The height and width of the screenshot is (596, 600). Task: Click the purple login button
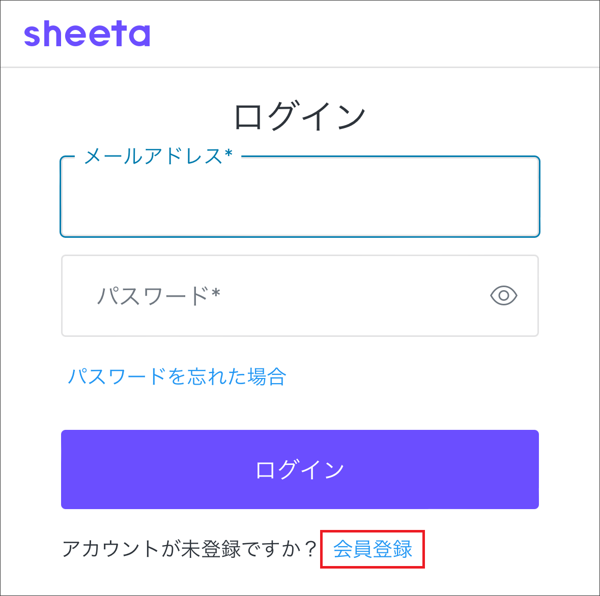[x=300, y=469]
